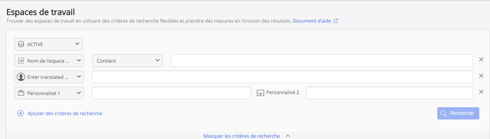Image resolution: width=490 pixels, height=139 pixels.
Task: Collapse with Masquer les critères de recherche
Action: (241, 136)
